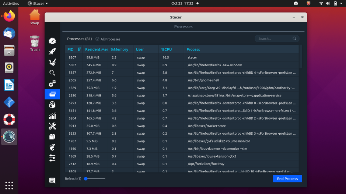Open Stacer app menu in top bar
Viewport: 346px width, 194px height.
click(38, 3)
